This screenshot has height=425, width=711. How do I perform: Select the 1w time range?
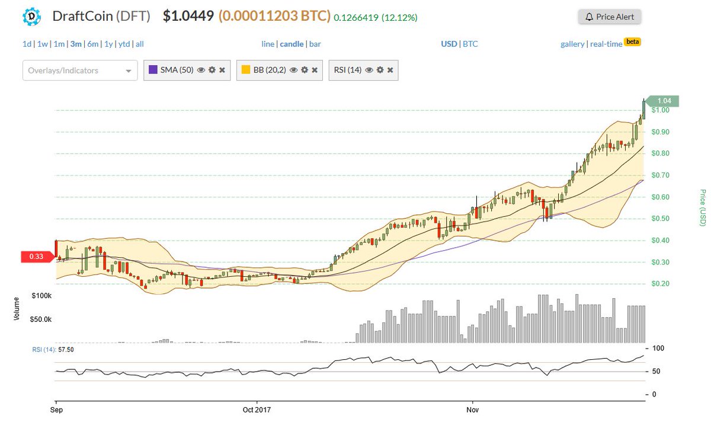point(42,44)
